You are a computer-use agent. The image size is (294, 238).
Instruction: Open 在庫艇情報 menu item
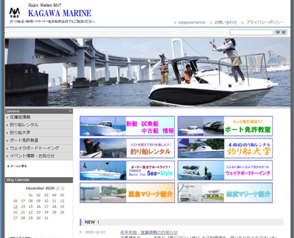tap(39, 117)
